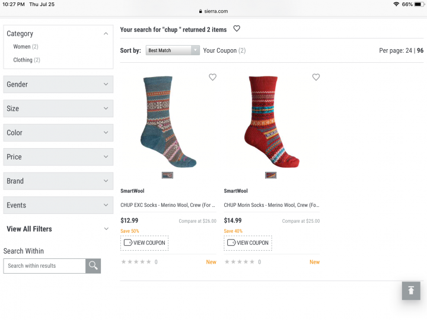Favorite the CHUP EXC Socks with heart

(x=213, y=77)
